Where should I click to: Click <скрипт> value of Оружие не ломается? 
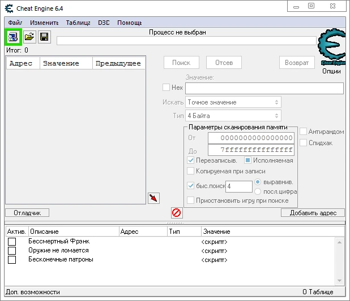click(214, 251)
